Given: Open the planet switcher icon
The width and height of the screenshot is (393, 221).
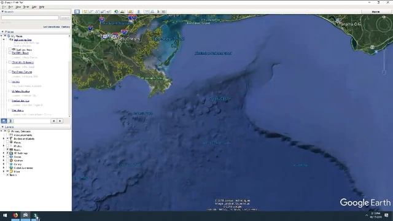Looking at the screenshot, I should pyautogui.click(x=130, y=12).
